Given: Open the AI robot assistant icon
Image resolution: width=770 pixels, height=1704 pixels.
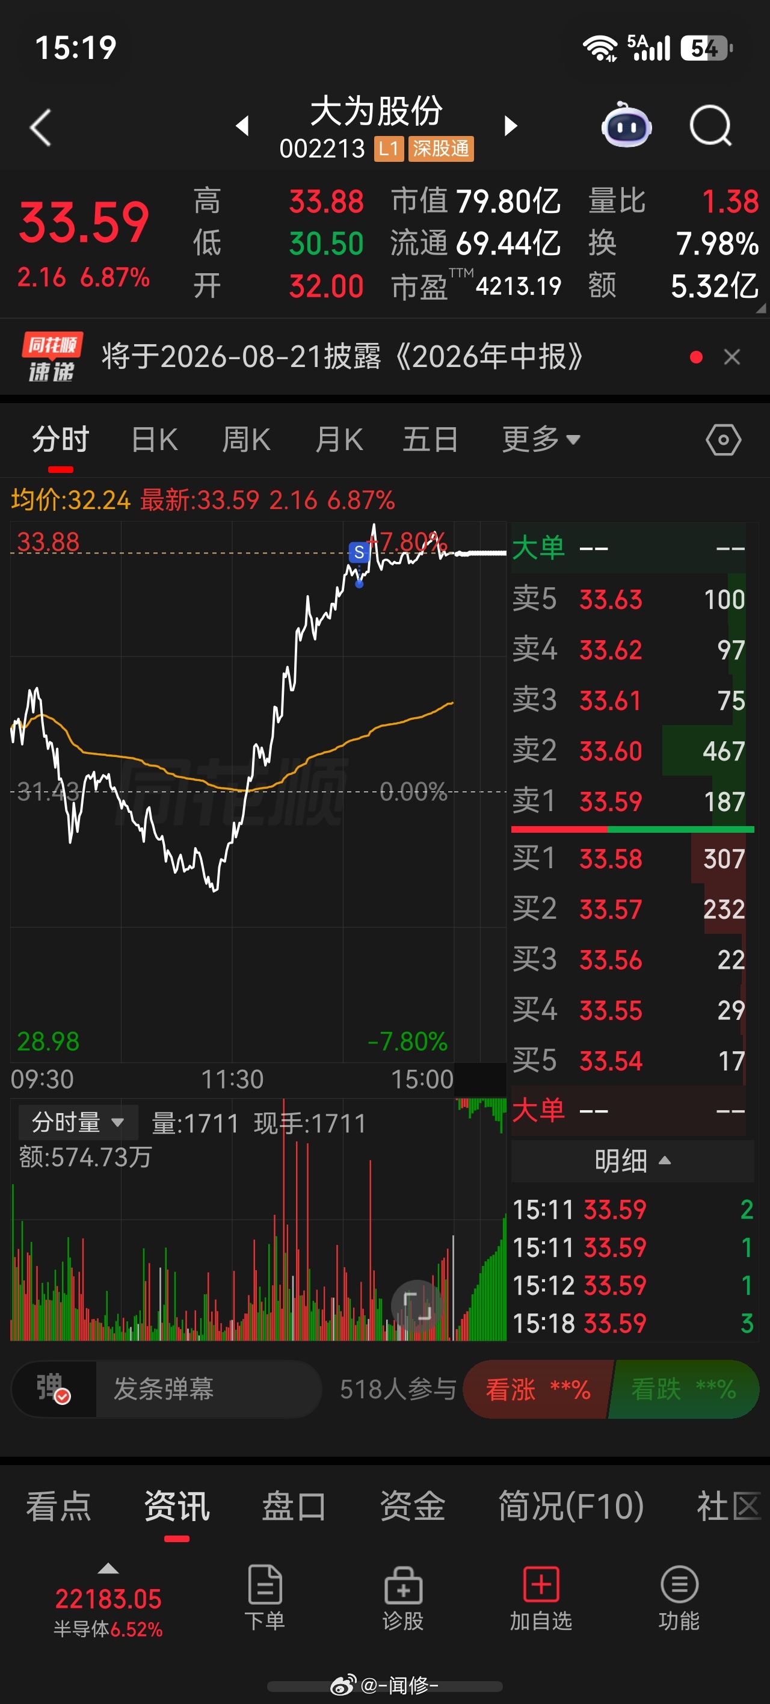Looking at the screenshot, I should tap(626, 125).
